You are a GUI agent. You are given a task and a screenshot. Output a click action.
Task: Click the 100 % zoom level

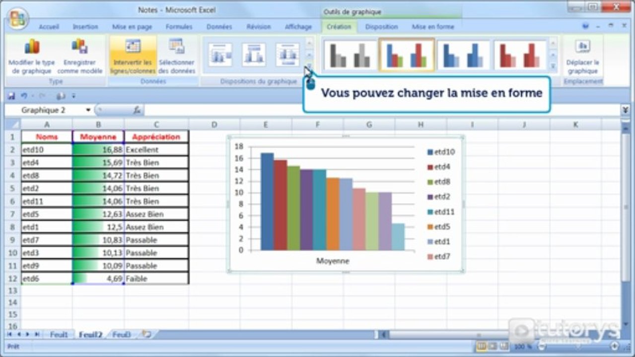pyautogui.click(x=522, y=346)
